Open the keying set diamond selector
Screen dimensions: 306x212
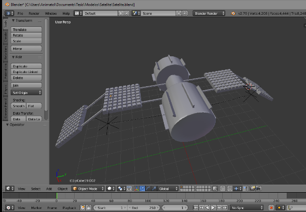click(281, 208)
